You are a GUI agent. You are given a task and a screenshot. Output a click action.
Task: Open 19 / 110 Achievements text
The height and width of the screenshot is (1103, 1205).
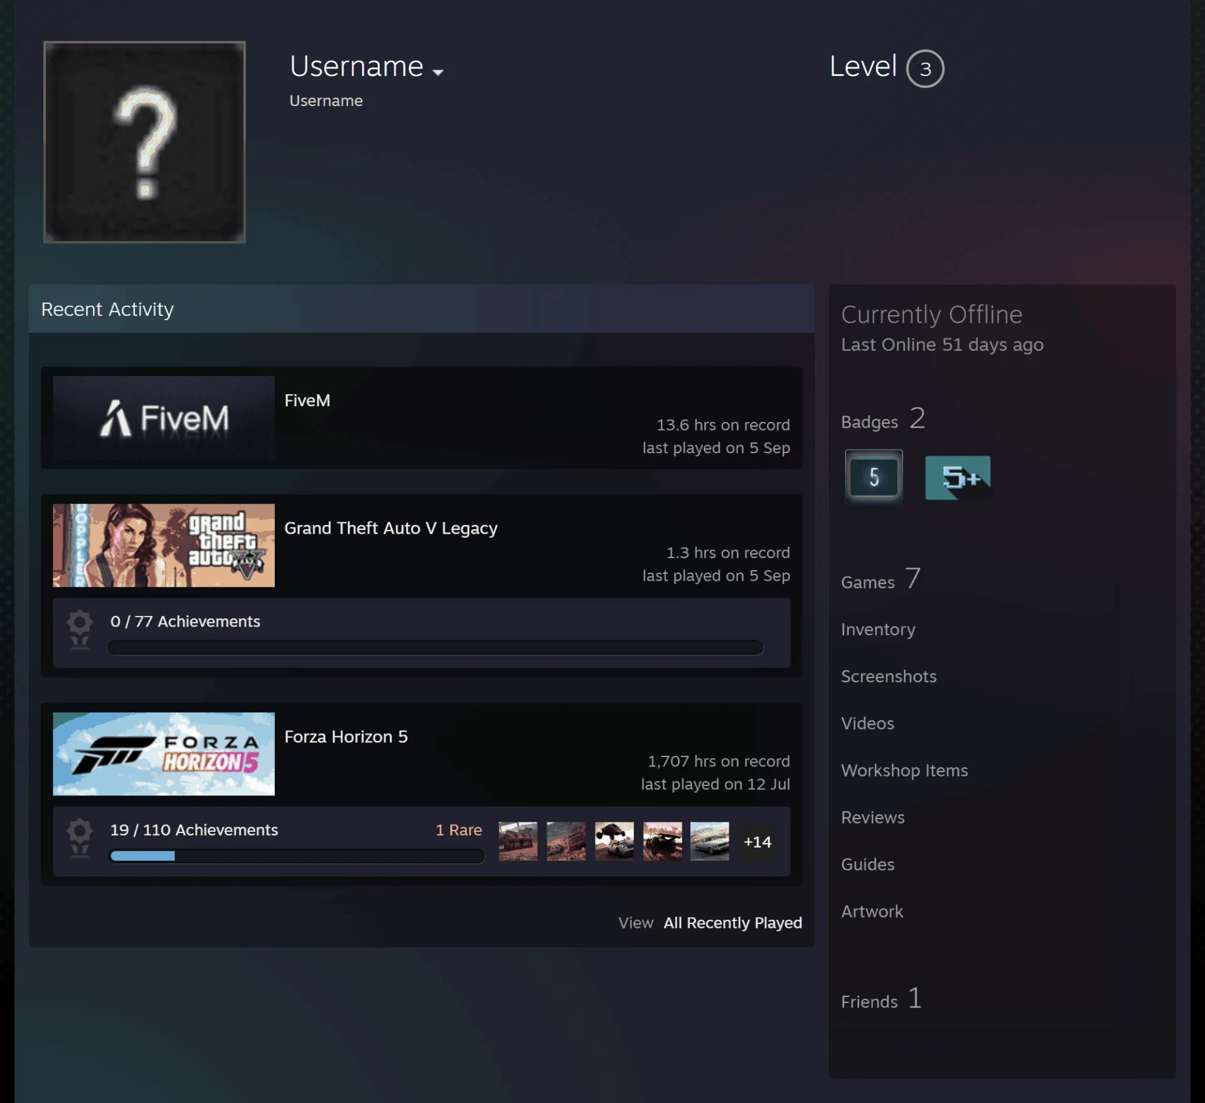click(x=194, y=829)
